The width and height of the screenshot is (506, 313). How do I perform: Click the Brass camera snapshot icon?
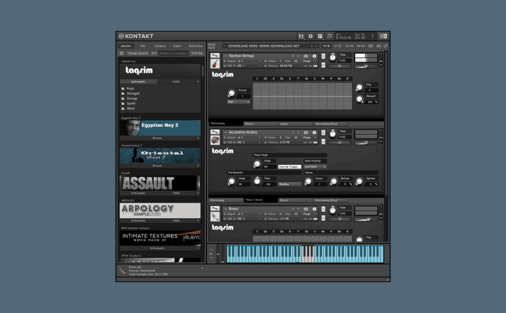pos(305,209)
